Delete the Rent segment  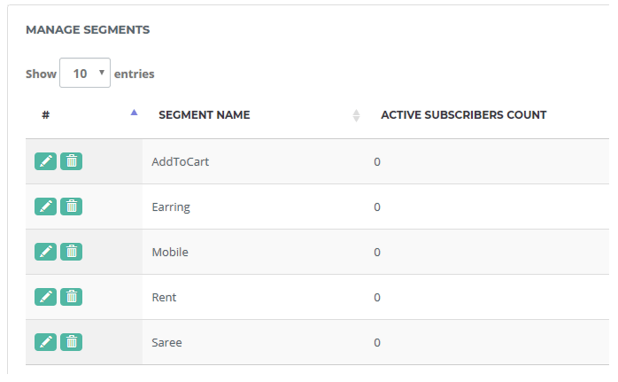(x=72, y=297)
